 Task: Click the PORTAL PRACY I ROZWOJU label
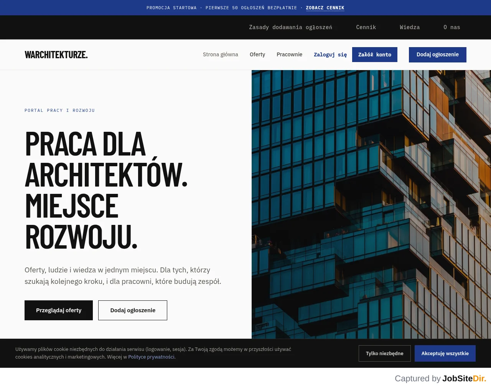(59, 110)
